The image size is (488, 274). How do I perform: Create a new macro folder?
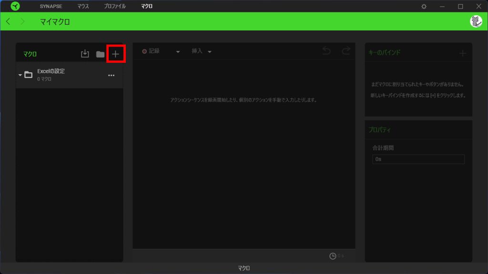pos(100,54)
